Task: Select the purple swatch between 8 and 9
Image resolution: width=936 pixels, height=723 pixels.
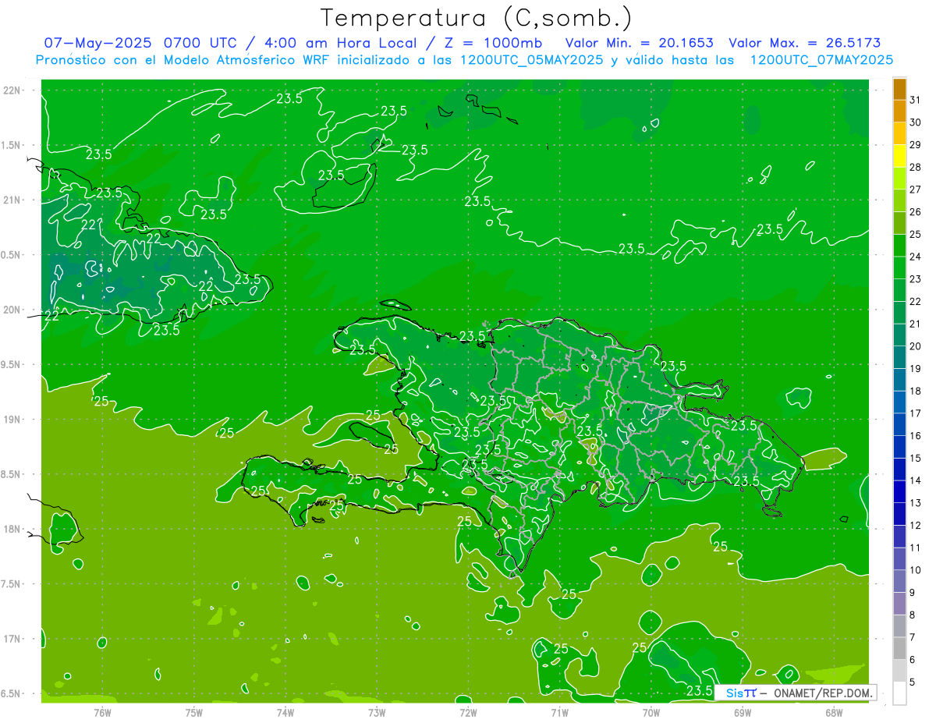Action: click(899, 604)
